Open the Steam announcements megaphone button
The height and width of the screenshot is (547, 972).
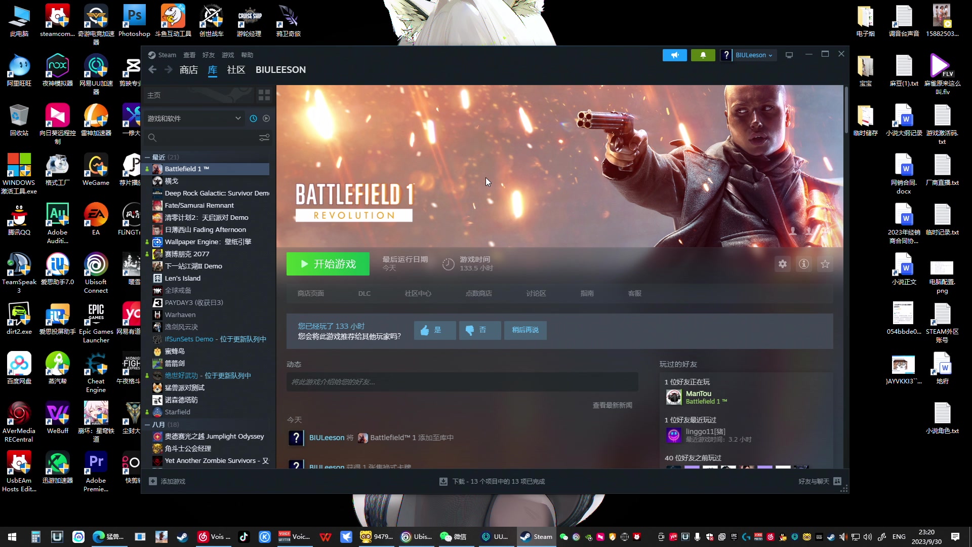675,55
